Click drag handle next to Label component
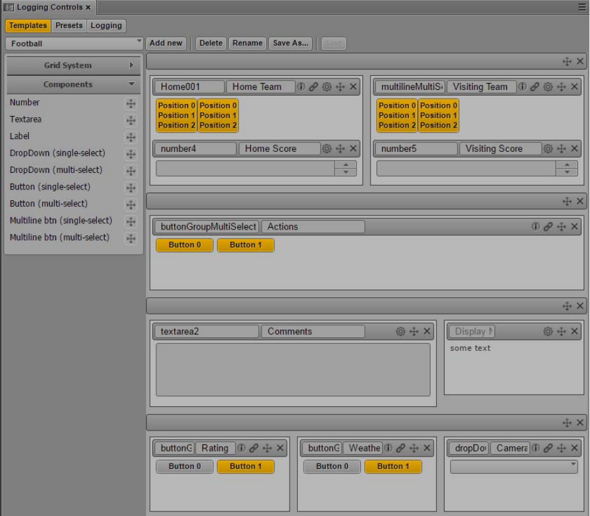The height and width of the screenshot is (516, 590). click(131, 137)
